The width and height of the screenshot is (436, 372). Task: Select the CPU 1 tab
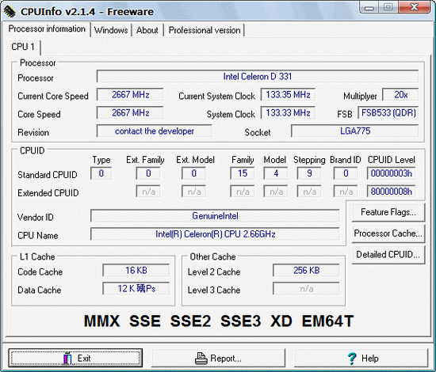23,47
